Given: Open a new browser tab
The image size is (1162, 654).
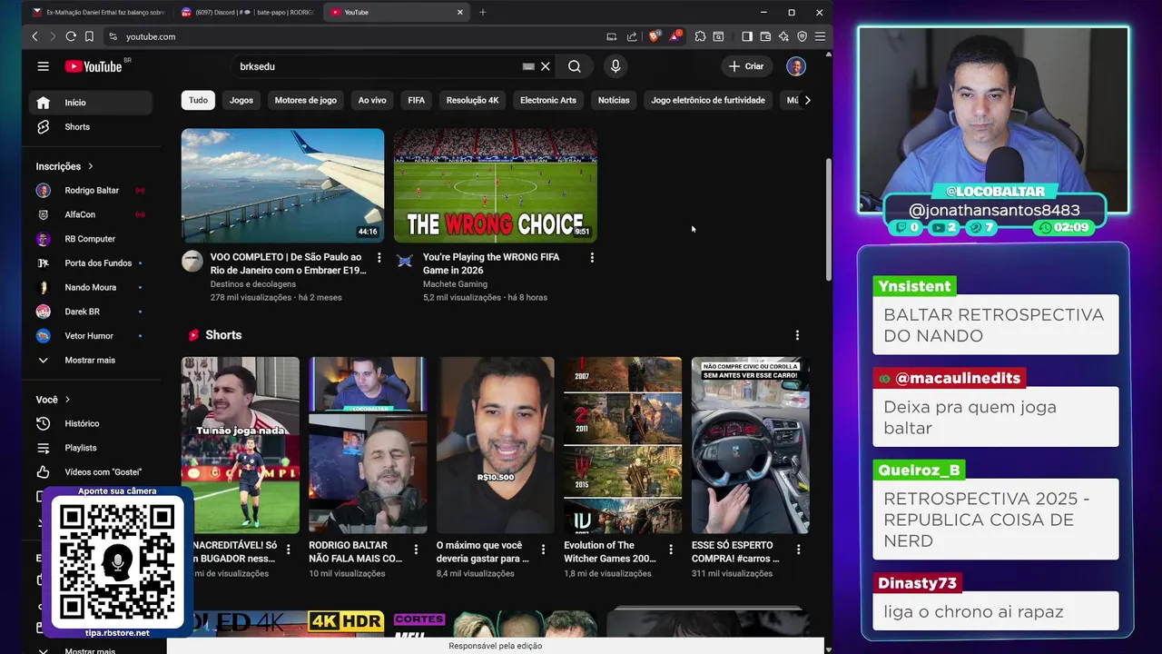Looking at the screenshot, I should 482,12.
